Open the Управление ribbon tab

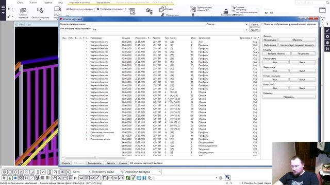pyautogui.click(x=103, y=3)
